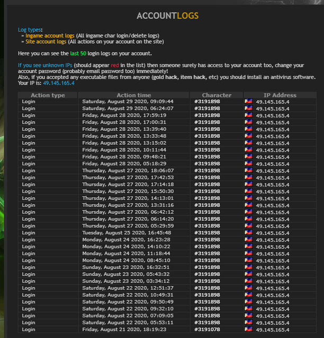Click flag icon in the August 24 14:10:22 row
This screenshot has width=324, height=338.
[x=248, y=246]
